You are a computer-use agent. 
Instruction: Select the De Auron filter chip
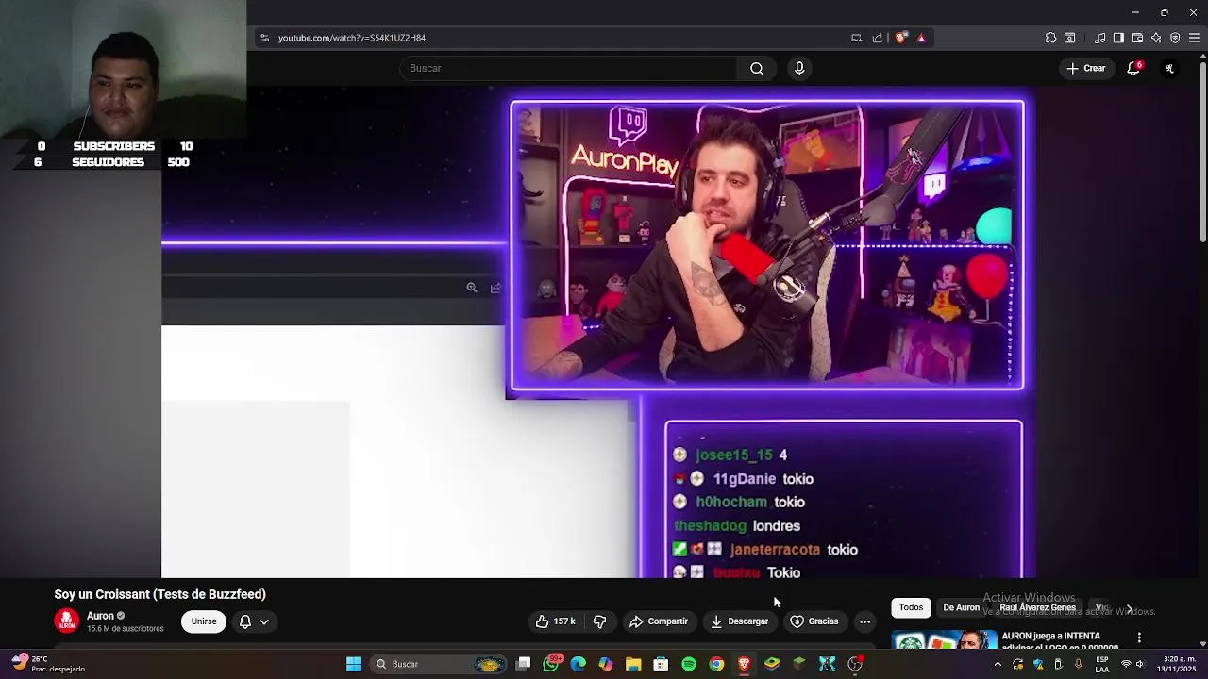tap(962, 607)
